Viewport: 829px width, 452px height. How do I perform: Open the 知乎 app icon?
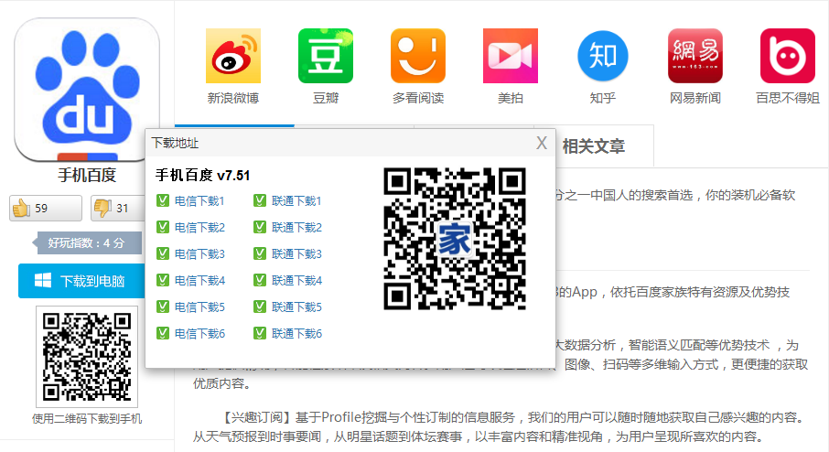click(x=603, y=56)
